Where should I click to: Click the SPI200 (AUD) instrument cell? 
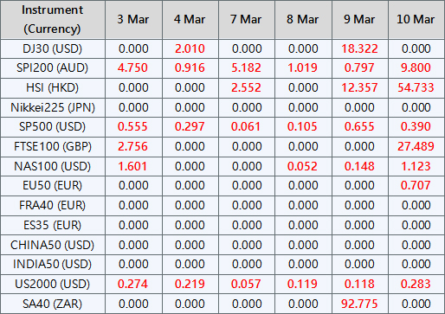click(x=53, y=68)
